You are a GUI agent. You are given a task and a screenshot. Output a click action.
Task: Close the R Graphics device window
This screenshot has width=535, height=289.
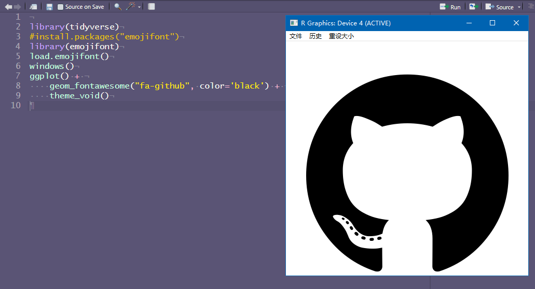pyautogui.click(x=516, y=23)
